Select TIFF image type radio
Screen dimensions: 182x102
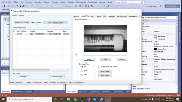[x=82, y=71]
